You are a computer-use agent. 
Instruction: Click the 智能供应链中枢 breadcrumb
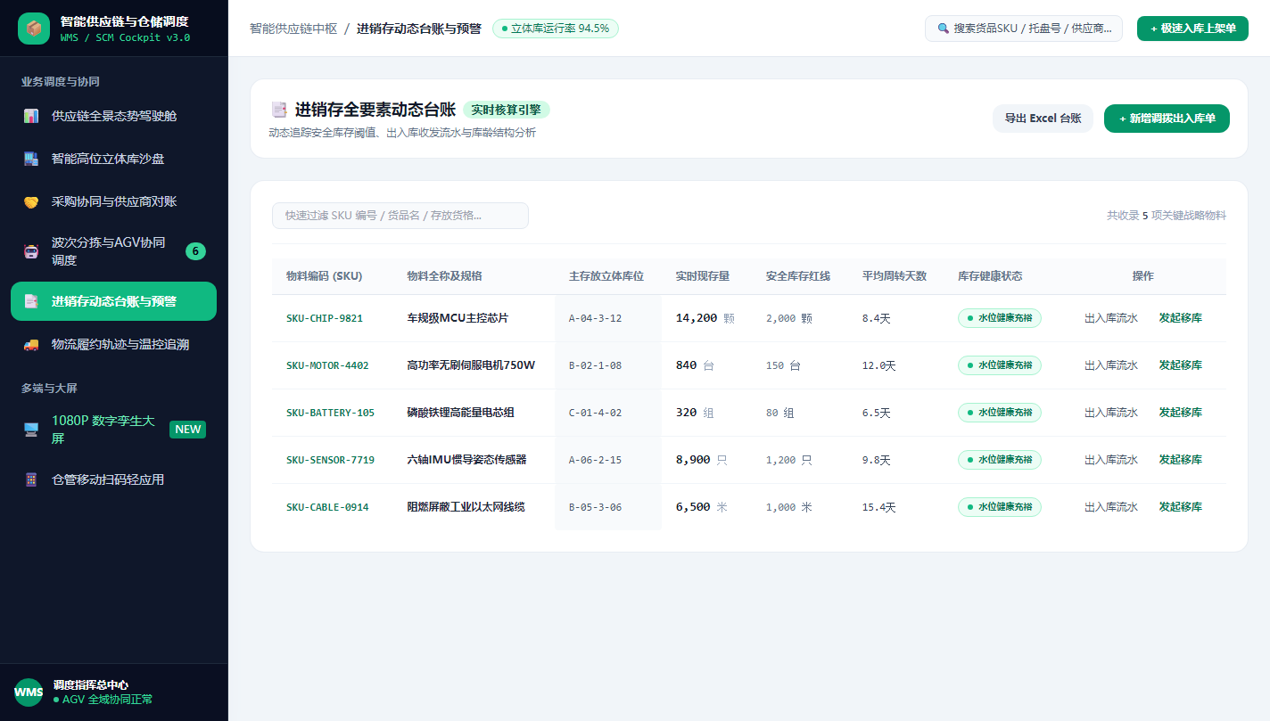293,29
